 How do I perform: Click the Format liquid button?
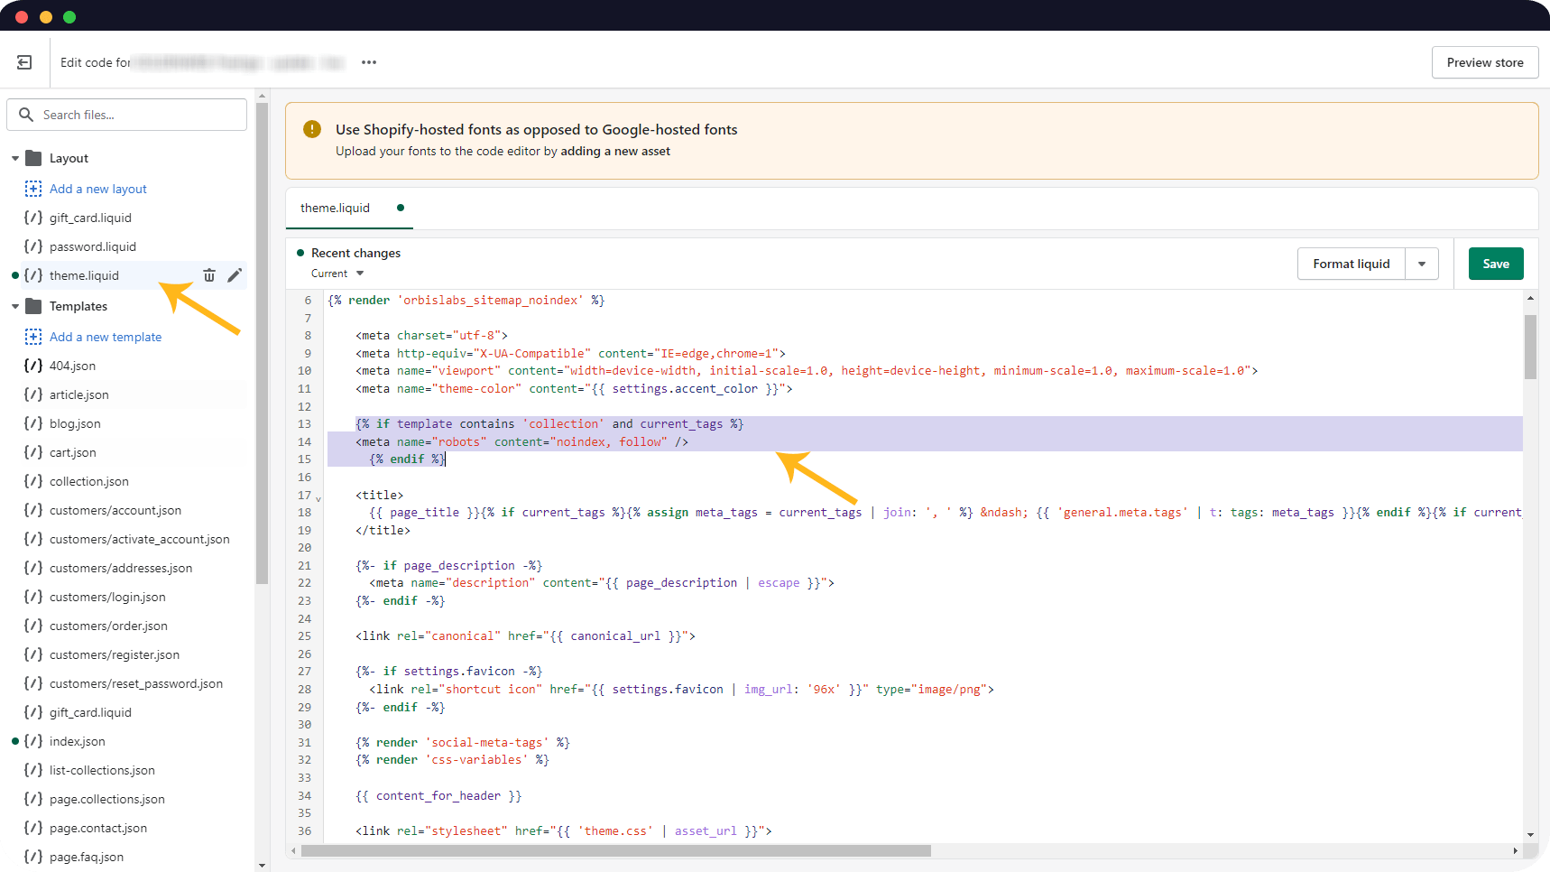1352,264
